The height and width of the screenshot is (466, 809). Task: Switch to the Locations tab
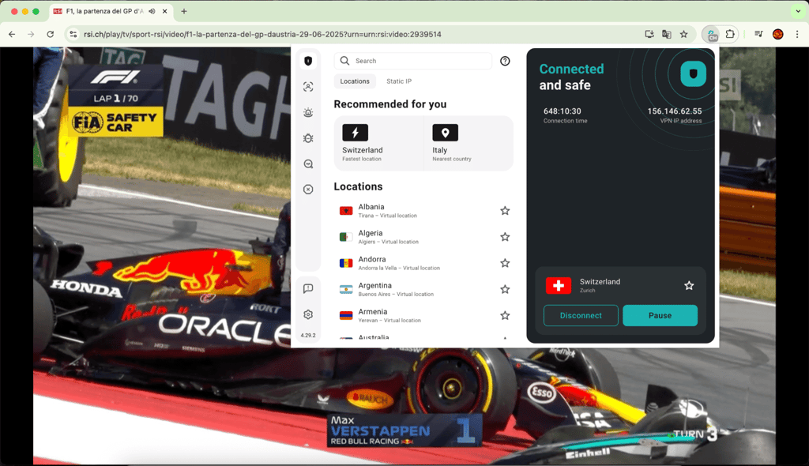(355, 81)
